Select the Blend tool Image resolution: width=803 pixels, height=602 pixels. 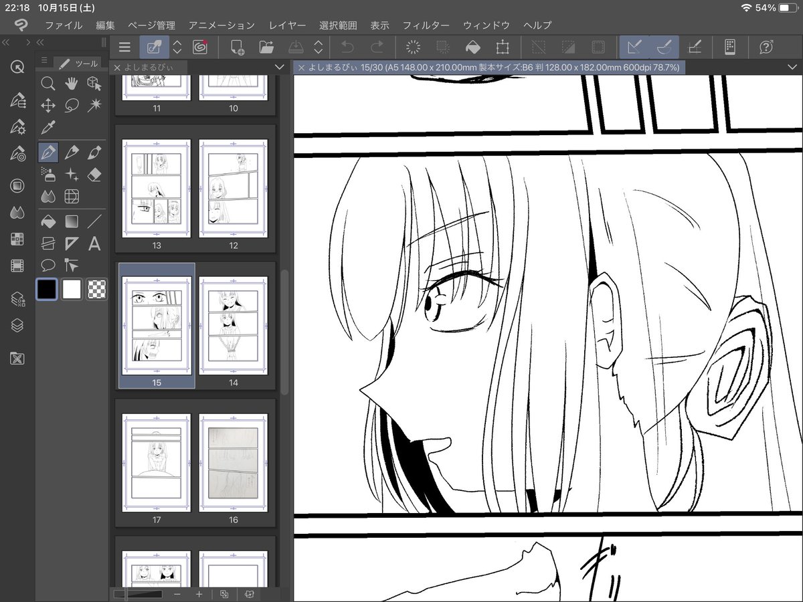click(x=48, y=197)
